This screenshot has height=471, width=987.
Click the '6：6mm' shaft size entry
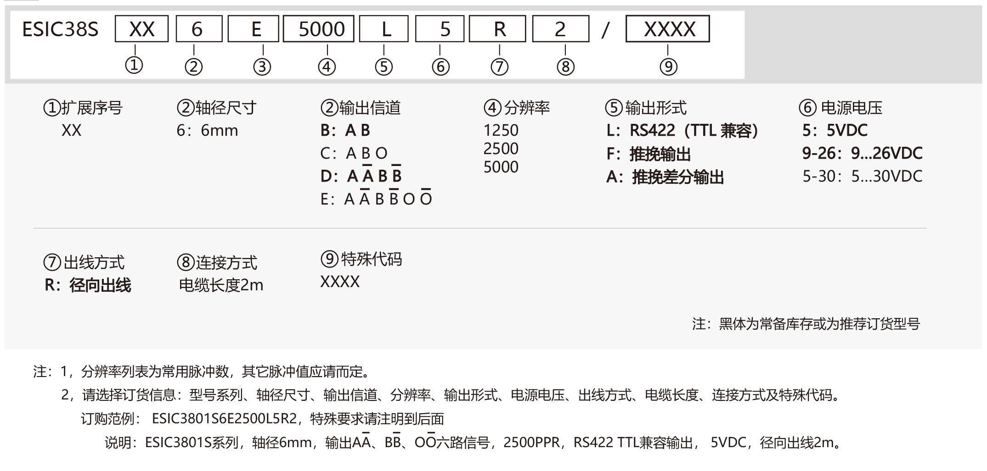coord(207,131)
